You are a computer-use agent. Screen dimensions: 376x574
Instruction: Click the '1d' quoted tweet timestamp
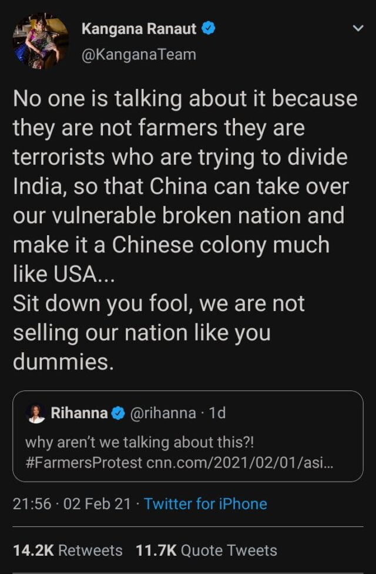point(217,413)
